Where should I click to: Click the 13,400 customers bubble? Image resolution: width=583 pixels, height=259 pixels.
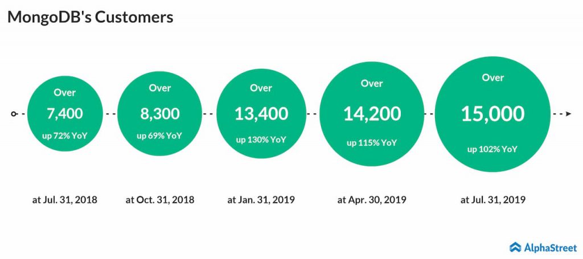coord(261,114)
